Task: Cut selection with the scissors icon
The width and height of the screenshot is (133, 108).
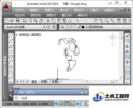Action: pyautogui.click(x=48, y=21)
